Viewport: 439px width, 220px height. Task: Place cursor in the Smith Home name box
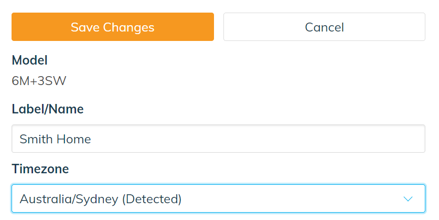[218, 139]
